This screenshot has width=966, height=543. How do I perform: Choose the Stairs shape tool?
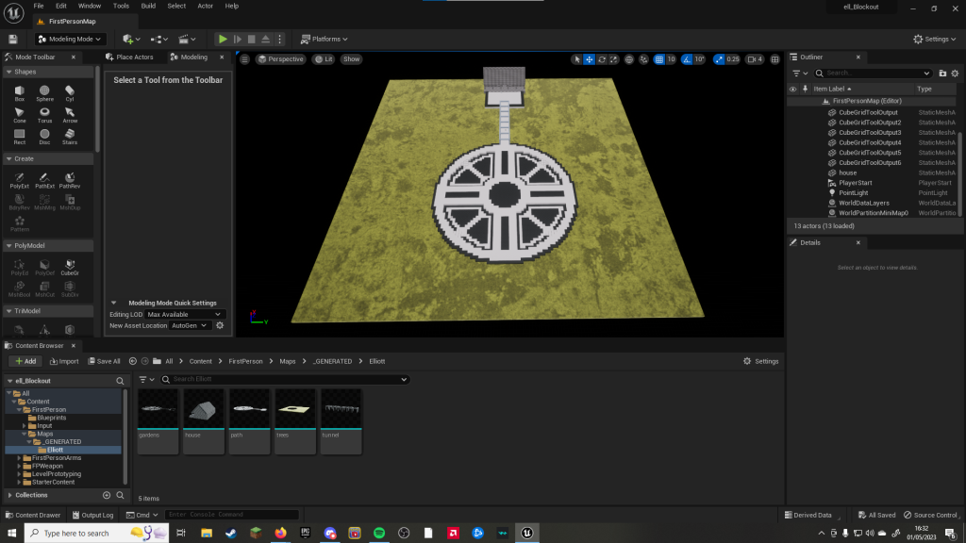pyautogui.click(x=70, y=134)
